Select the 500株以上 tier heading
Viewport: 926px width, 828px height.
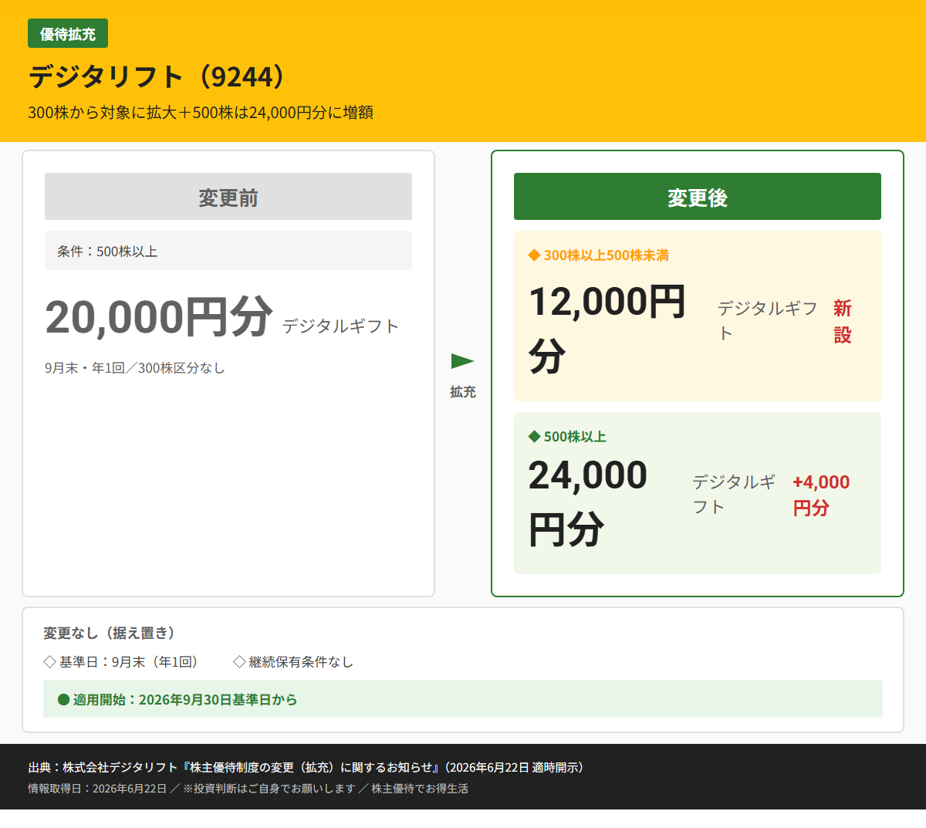tap(575, 437)
